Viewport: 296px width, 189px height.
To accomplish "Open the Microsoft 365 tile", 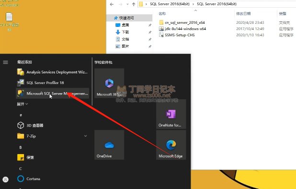I will [x=109, y=83].
